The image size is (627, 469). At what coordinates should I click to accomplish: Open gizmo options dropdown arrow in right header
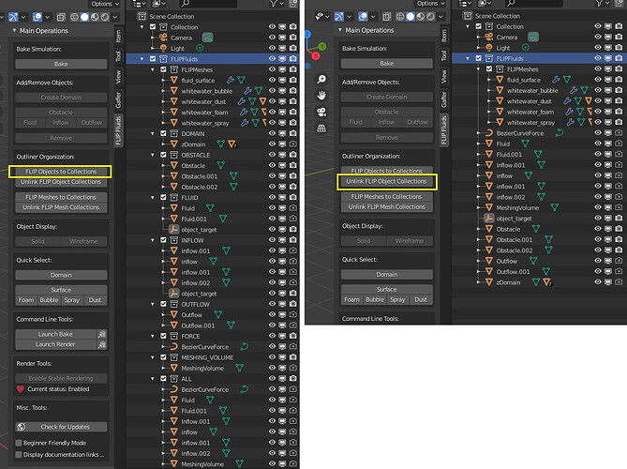tap(349, 17)
